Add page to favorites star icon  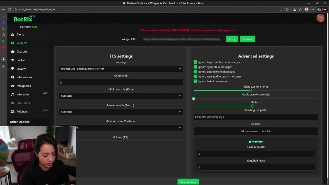pyautogui.click(x=281, y=9)
